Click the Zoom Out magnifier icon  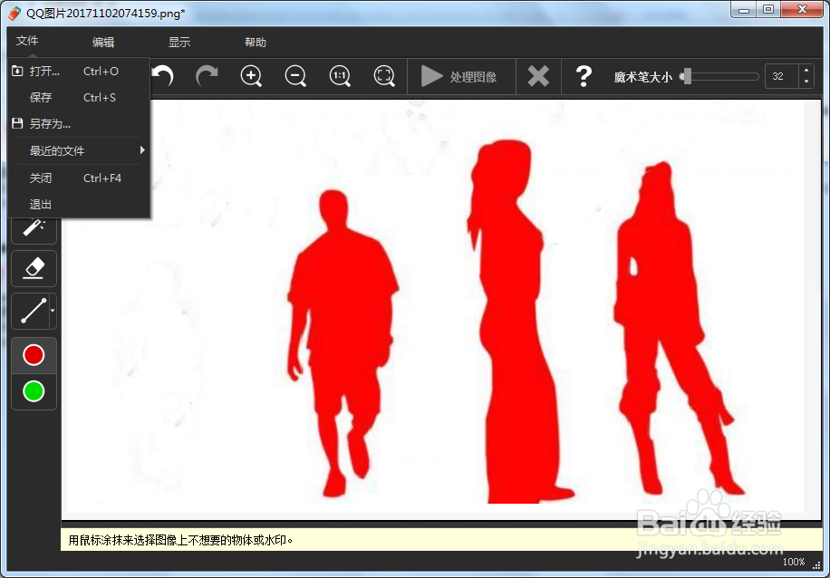295,77
